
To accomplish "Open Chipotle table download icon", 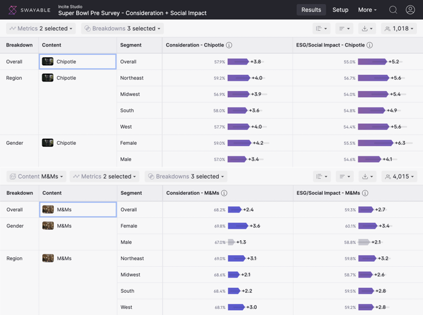I will (x=367, y=28).
